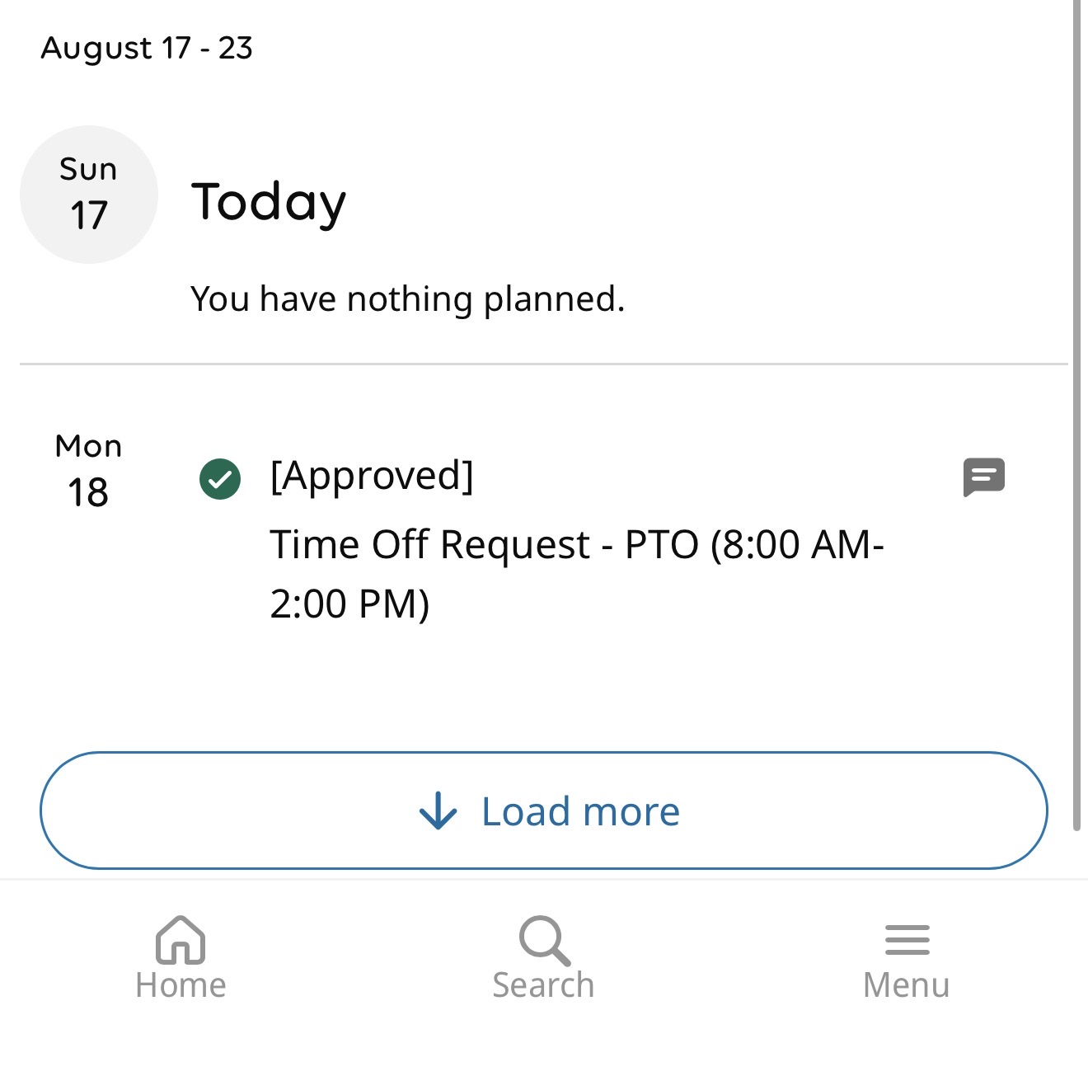
Task: Click the August 17 - 23 week header
Action: click(x=147, y=48)
